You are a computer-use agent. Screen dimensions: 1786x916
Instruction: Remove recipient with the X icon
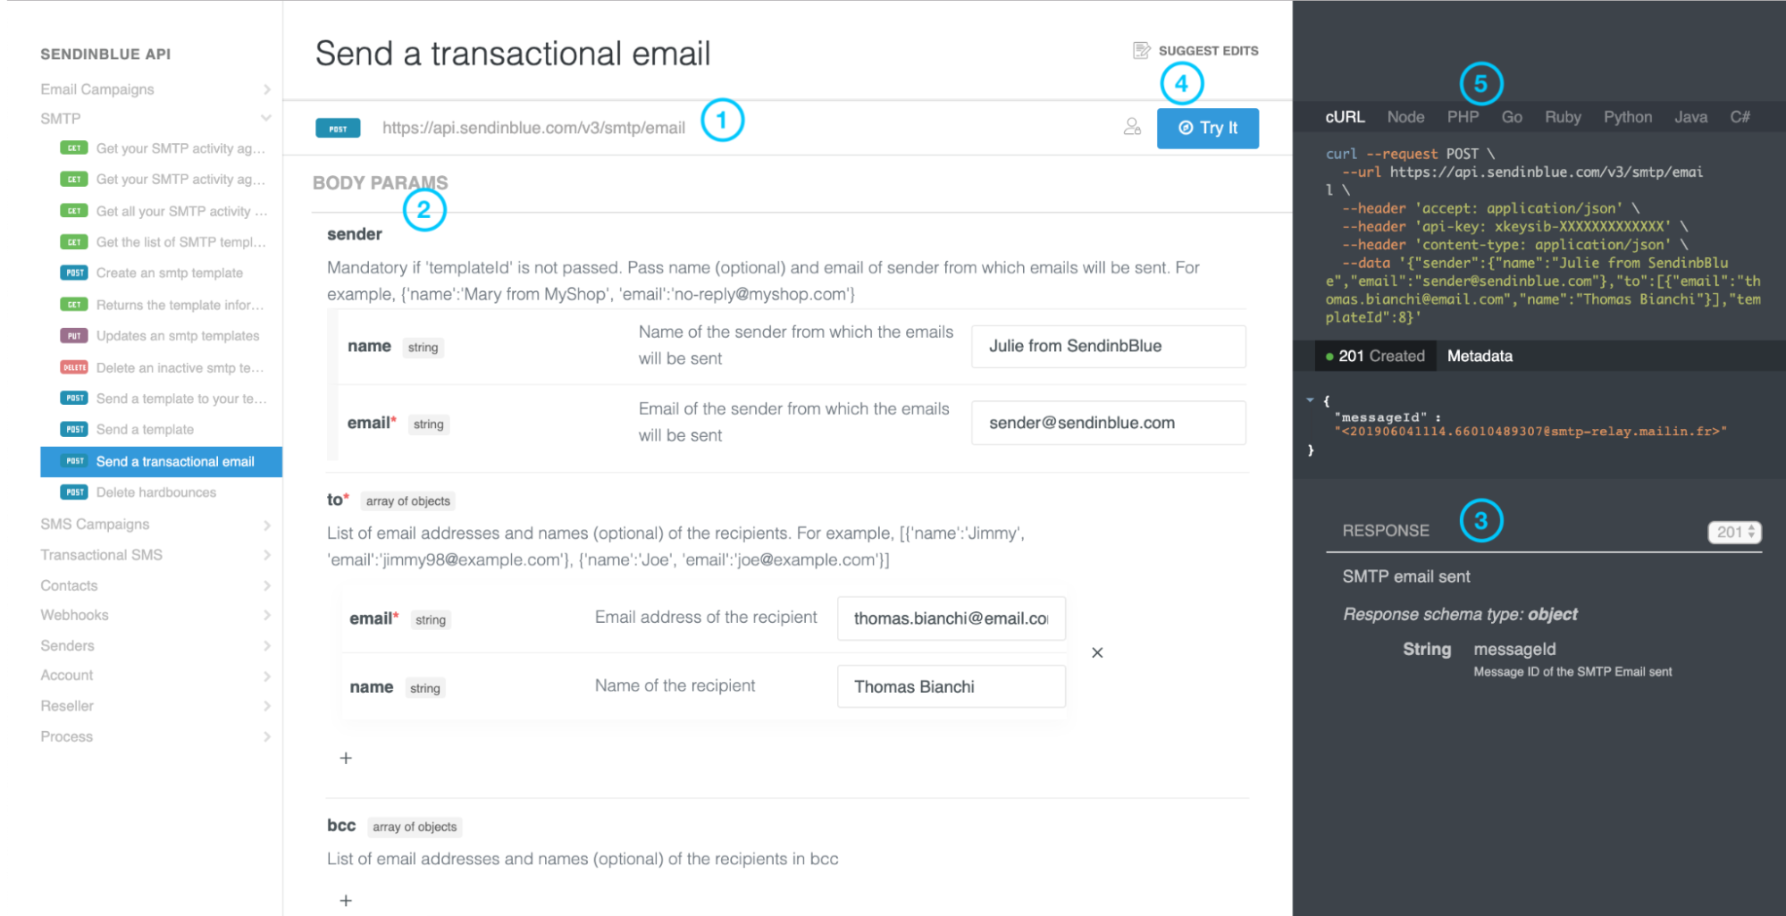point(1097,652)
